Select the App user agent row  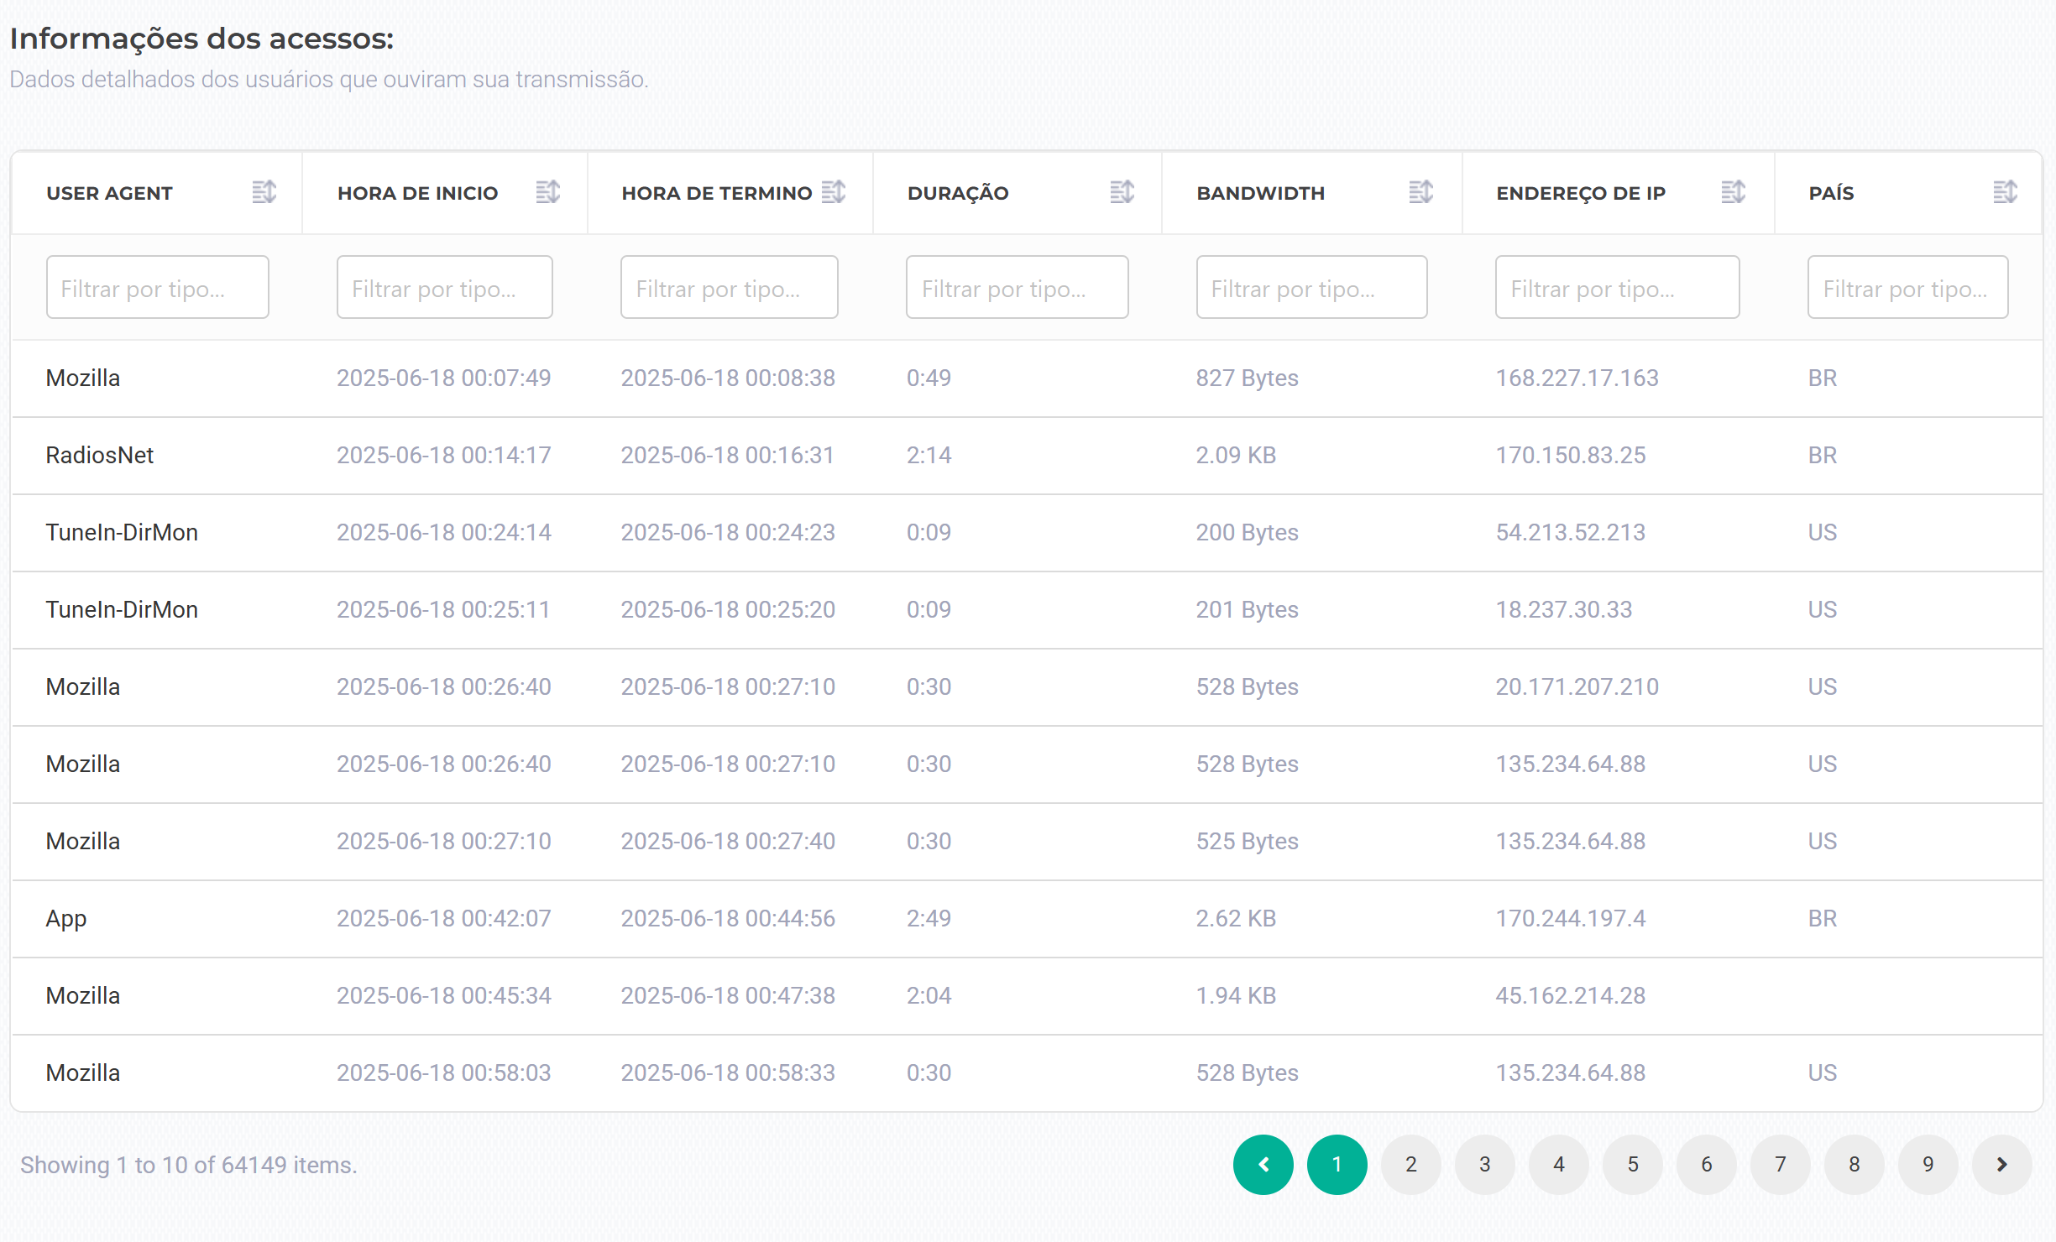[66, 918]
